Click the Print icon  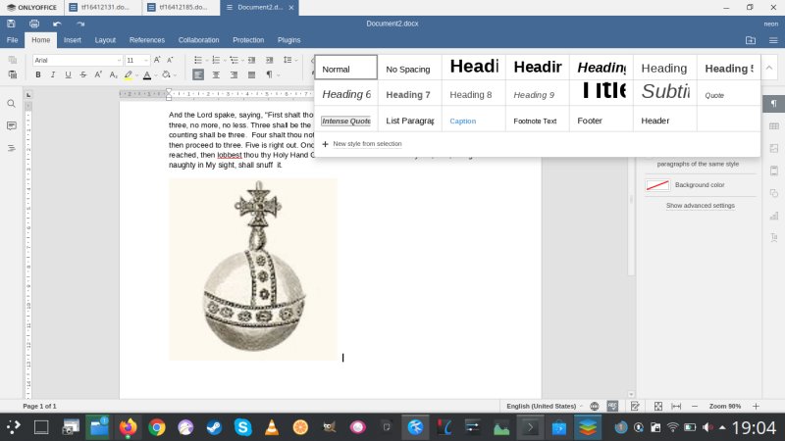(34, 23)
